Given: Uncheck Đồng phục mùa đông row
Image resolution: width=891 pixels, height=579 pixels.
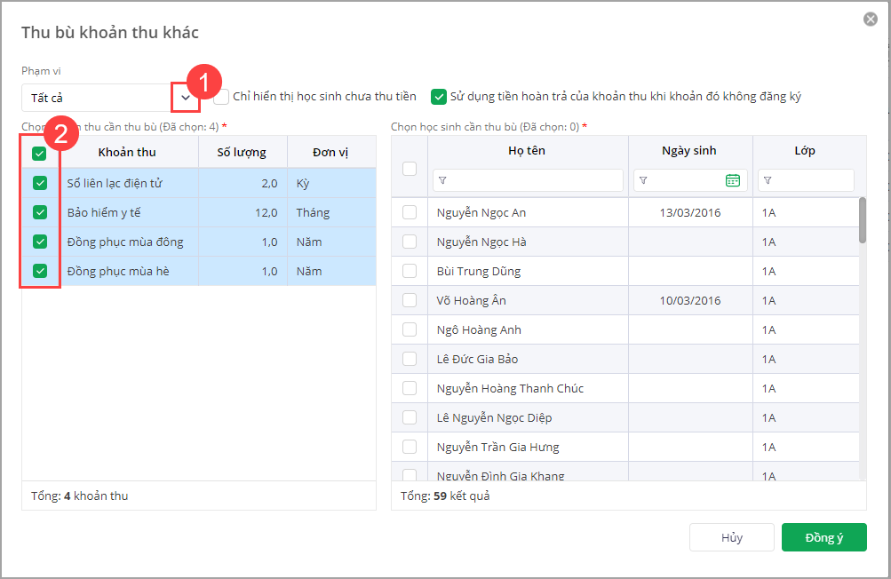Looking at the screenshot, I should (x=40, y=242).
